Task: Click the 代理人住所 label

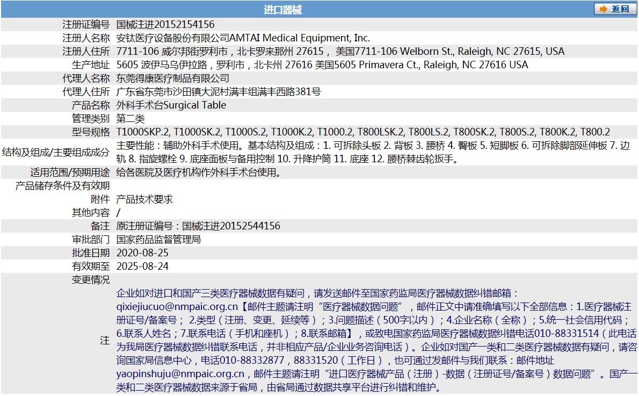Action: click(x=86, y=92)
